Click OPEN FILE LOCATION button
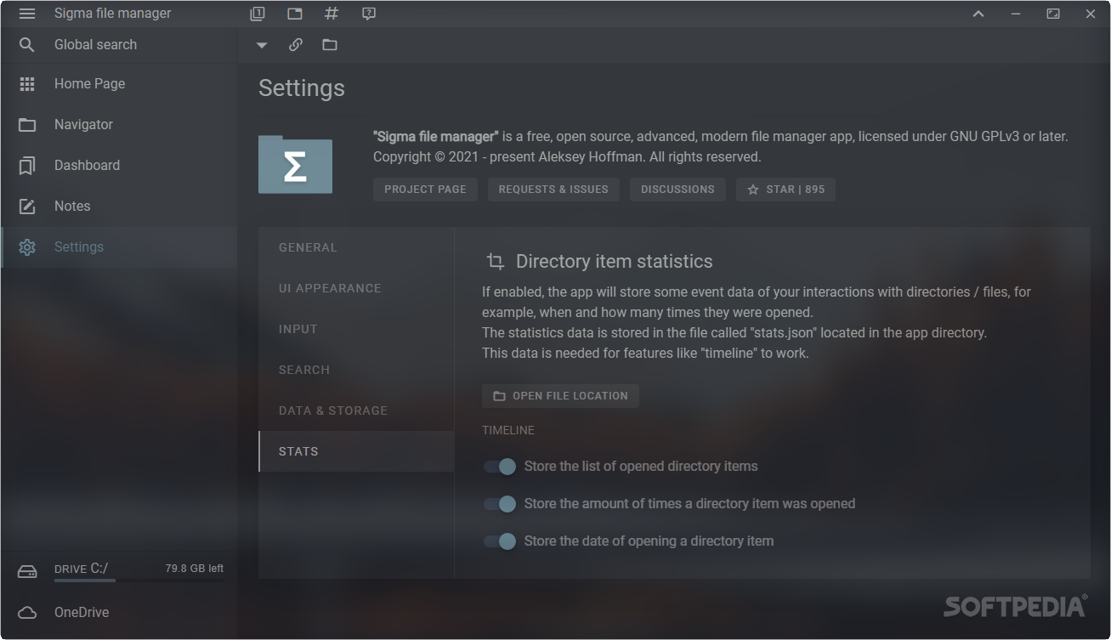Image resolution: width=1111 pixels, height=640 pixels. (560, 396)
